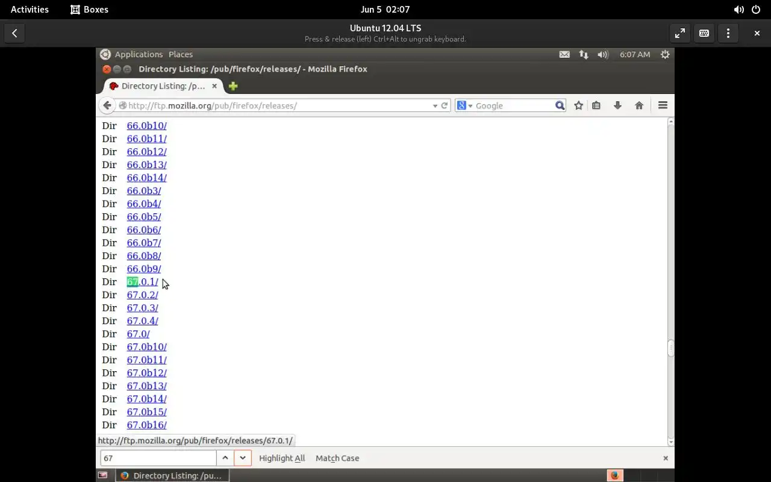Open guest session gear menu
This screenshot has width=771, height=482.
[x=665, y=54]
